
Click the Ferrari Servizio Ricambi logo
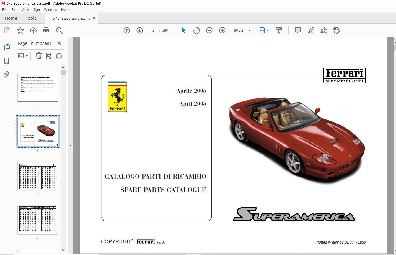345,75
